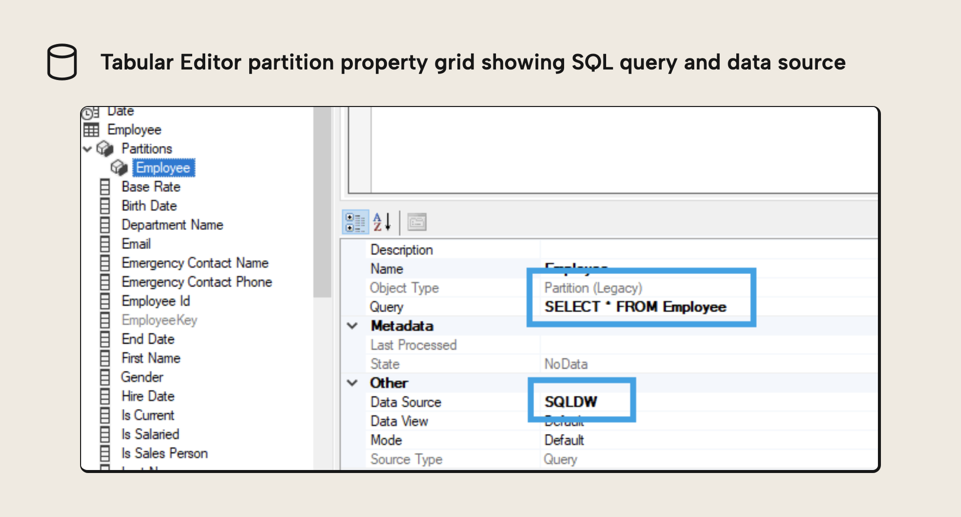
Task: Click the Query value SELECT * FROM Employee
Action: (x=635, y=307)
